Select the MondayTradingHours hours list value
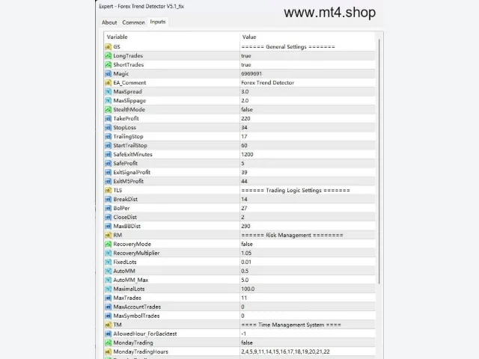Screen dimensions: 479x359 point(285,352)
